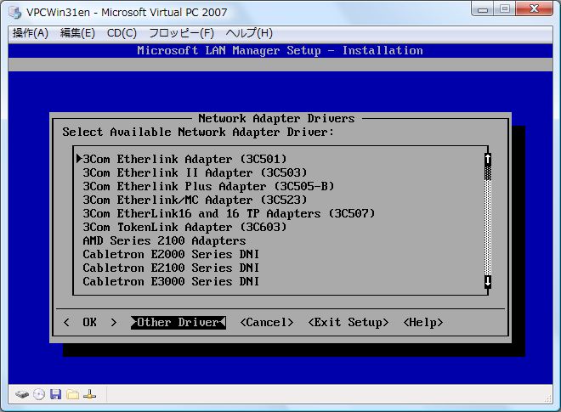Viewport: 561px width, 412px height.
Task: Open Help in the setup dialog
Action: 423,322
